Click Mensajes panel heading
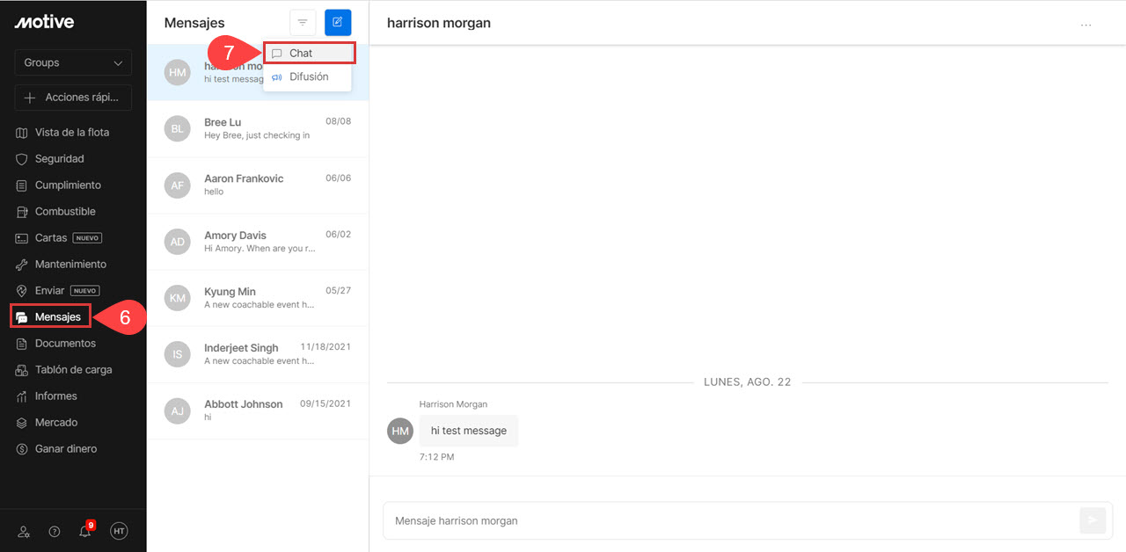 pyautogui.click(x=194, y=23)
